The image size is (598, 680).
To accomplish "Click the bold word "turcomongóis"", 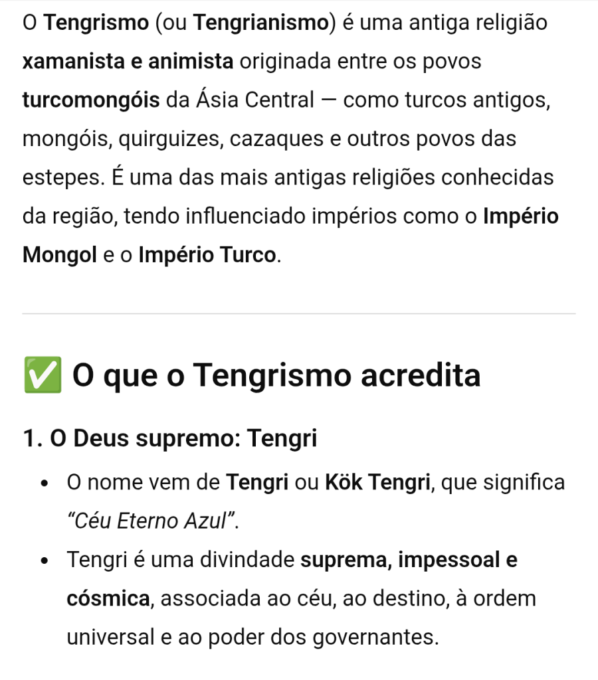I will [x=91, y=100].
